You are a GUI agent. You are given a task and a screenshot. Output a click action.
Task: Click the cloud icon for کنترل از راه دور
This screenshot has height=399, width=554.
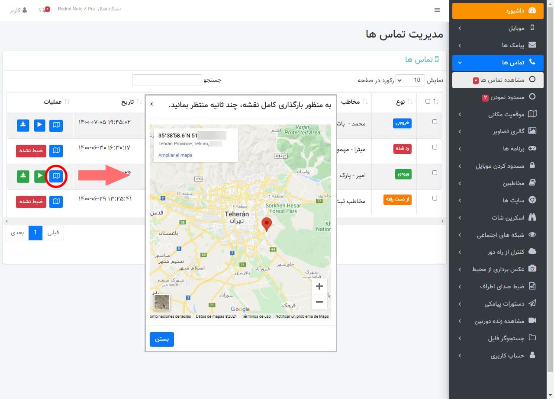(532, 252)
